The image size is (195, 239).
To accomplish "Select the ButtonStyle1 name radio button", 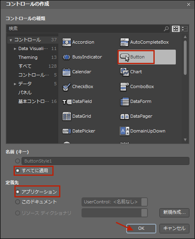I will [18, 161].
